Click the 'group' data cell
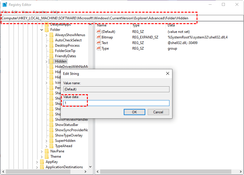The height and width of the screenshot is (175, 244). [172, 48]
